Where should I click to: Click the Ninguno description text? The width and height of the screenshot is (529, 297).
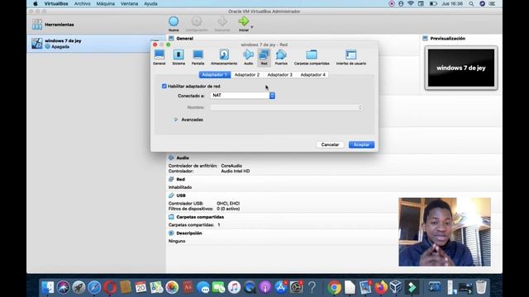[x=177, y=241]
